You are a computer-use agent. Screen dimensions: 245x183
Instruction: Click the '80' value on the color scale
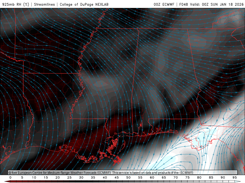point(199,178)
